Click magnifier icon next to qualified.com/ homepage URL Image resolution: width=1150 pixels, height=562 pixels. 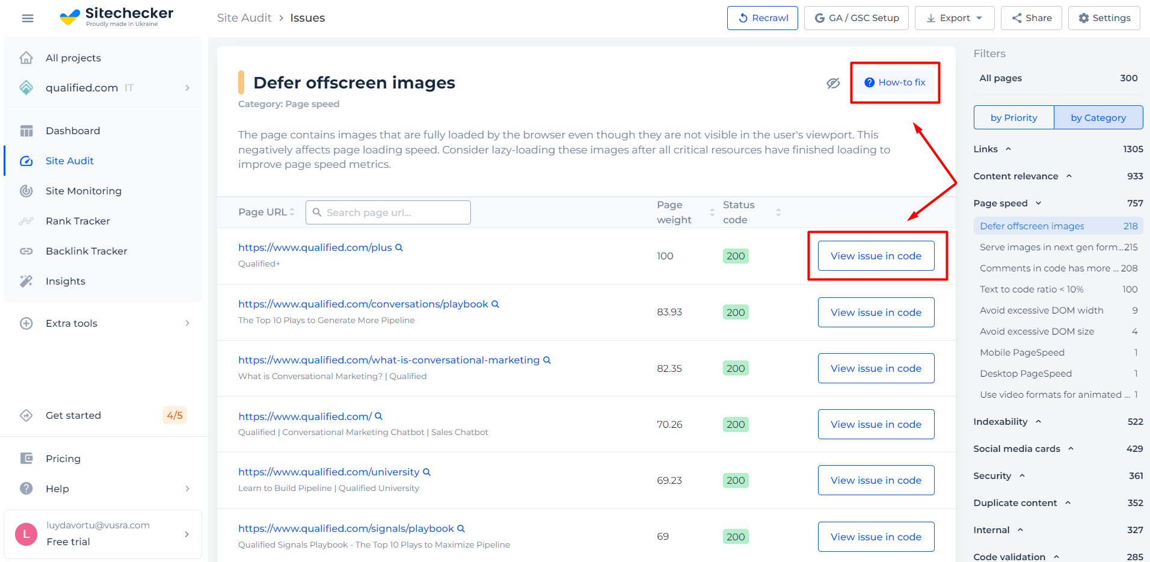point(378,416)
